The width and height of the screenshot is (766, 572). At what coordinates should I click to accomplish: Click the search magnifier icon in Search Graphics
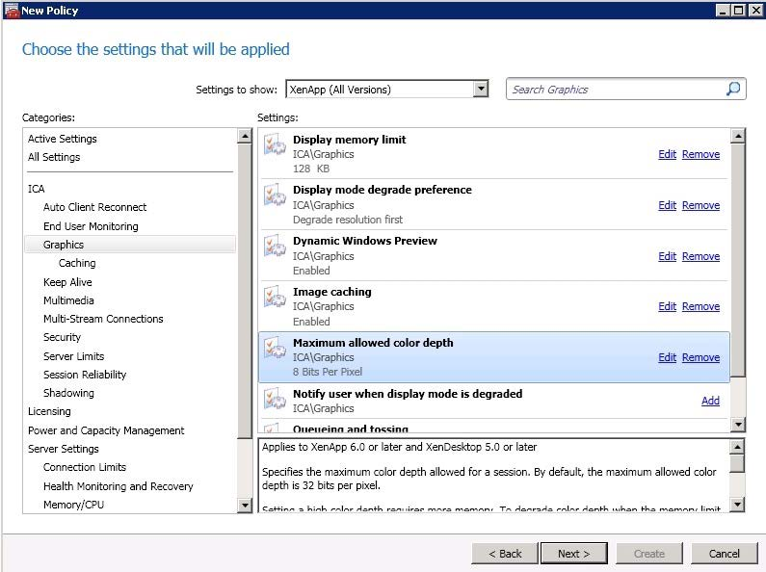(733, 89)
